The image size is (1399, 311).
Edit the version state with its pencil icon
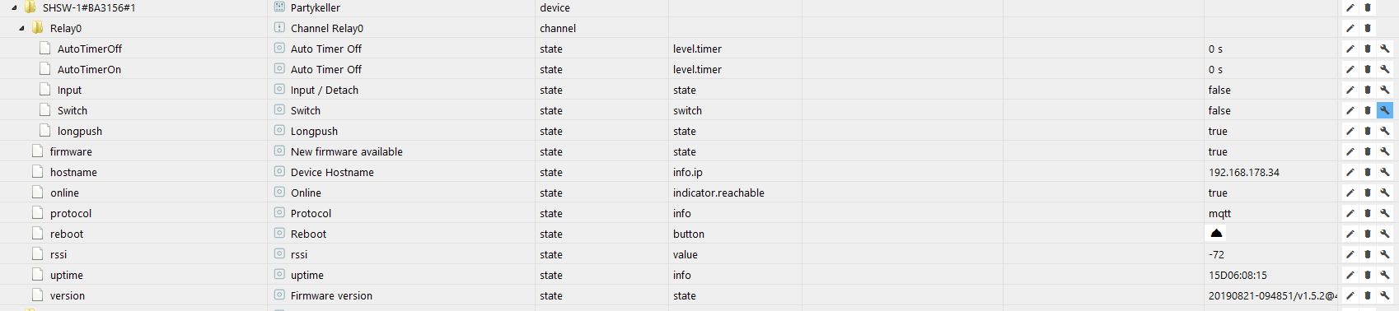coord(1350,295)
